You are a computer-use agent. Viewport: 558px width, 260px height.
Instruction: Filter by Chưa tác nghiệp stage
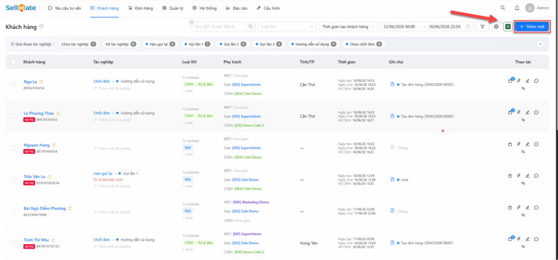click(78, 45)
